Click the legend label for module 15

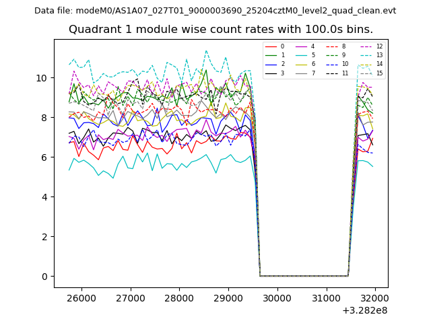380,73
